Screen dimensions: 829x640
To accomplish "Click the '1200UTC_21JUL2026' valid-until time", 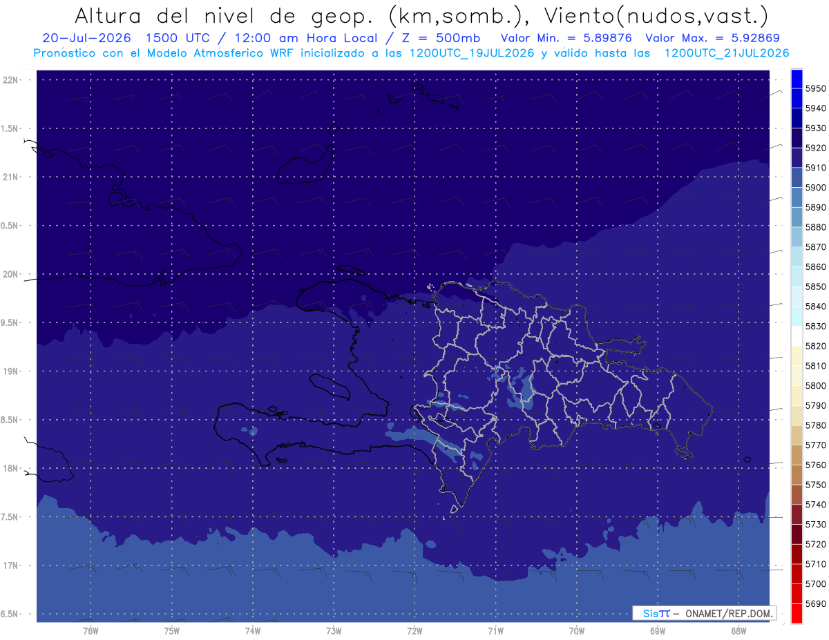I will point(727,52).
